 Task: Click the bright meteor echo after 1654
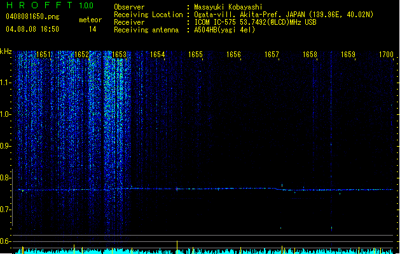[177, 189]
